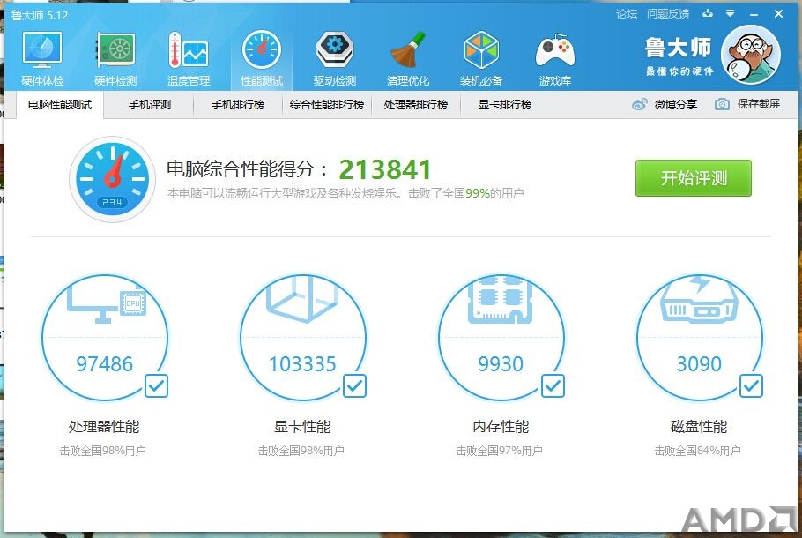Viewport: 802px width, 538px height.
Task: Open 温度管理 temperature management icon
Action: pyautogui.click(x=189, y=51)
